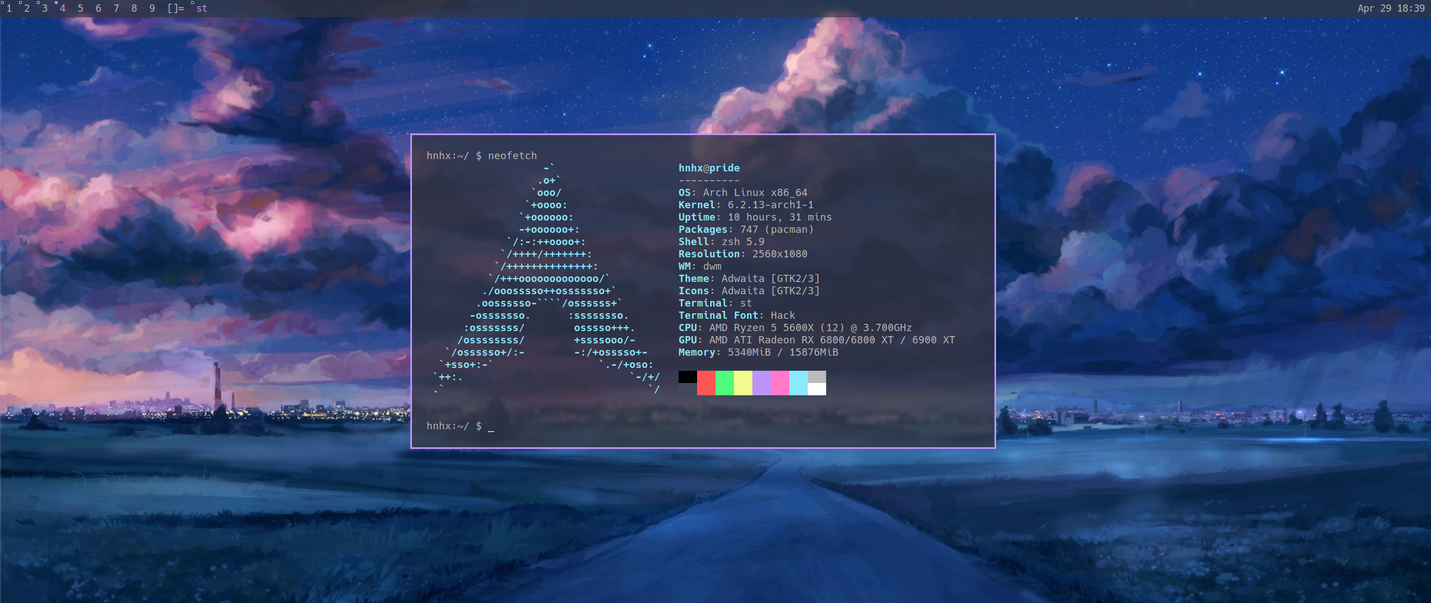The width and height of the screenshot is (1431, 603).
Task: Switch to dwm tag 1
Action: [9, 8]
